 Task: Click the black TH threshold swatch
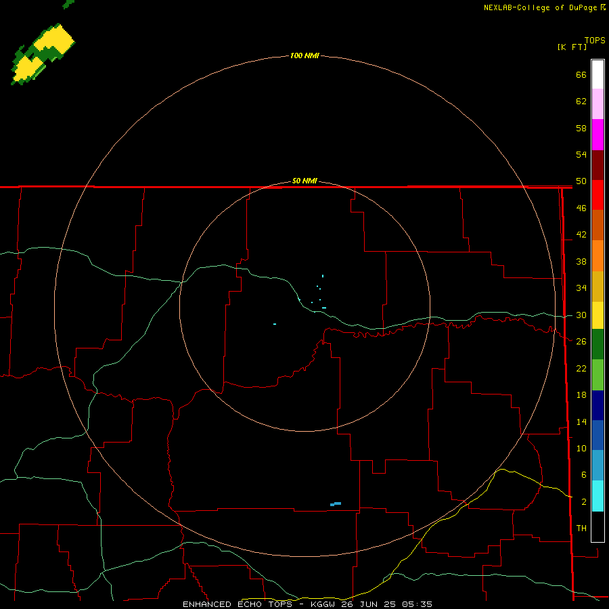tap(597, 526)
